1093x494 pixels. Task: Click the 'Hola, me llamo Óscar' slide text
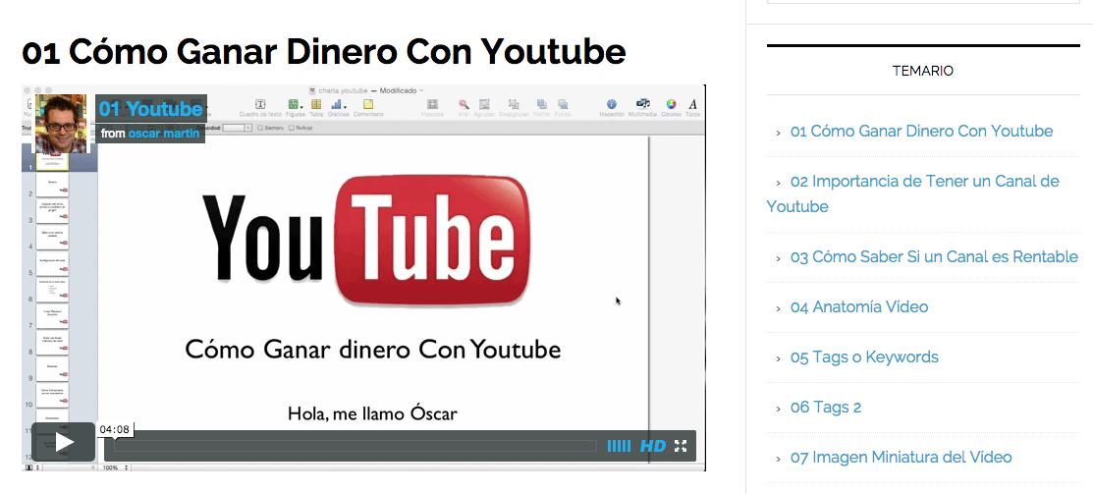click(x=372, y=413)
